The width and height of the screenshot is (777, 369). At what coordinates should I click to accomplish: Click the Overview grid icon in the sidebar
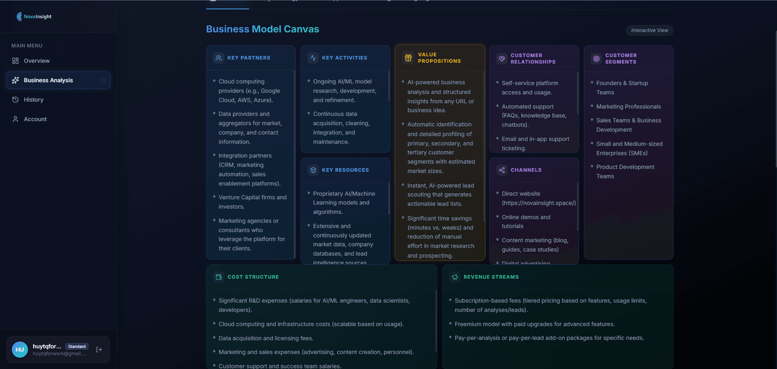pos(15,60)
